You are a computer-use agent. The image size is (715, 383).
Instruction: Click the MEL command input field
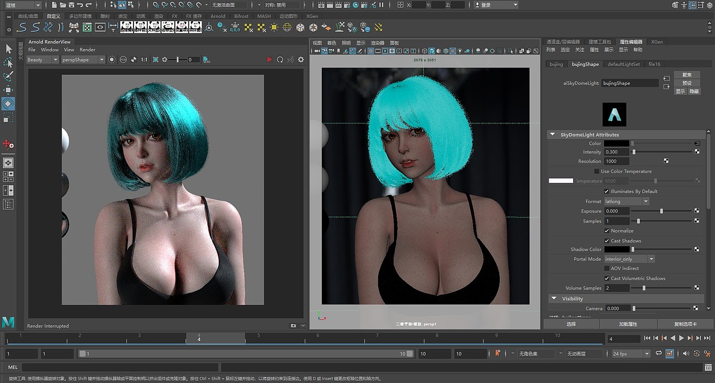[121, 367]
